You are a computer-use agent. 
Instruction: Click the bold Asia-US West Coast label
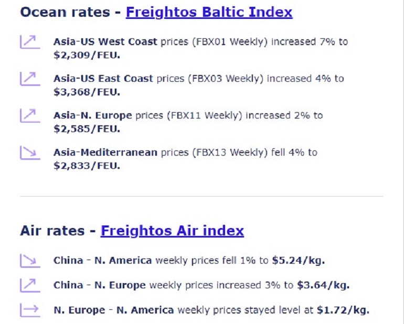[105, 42]
